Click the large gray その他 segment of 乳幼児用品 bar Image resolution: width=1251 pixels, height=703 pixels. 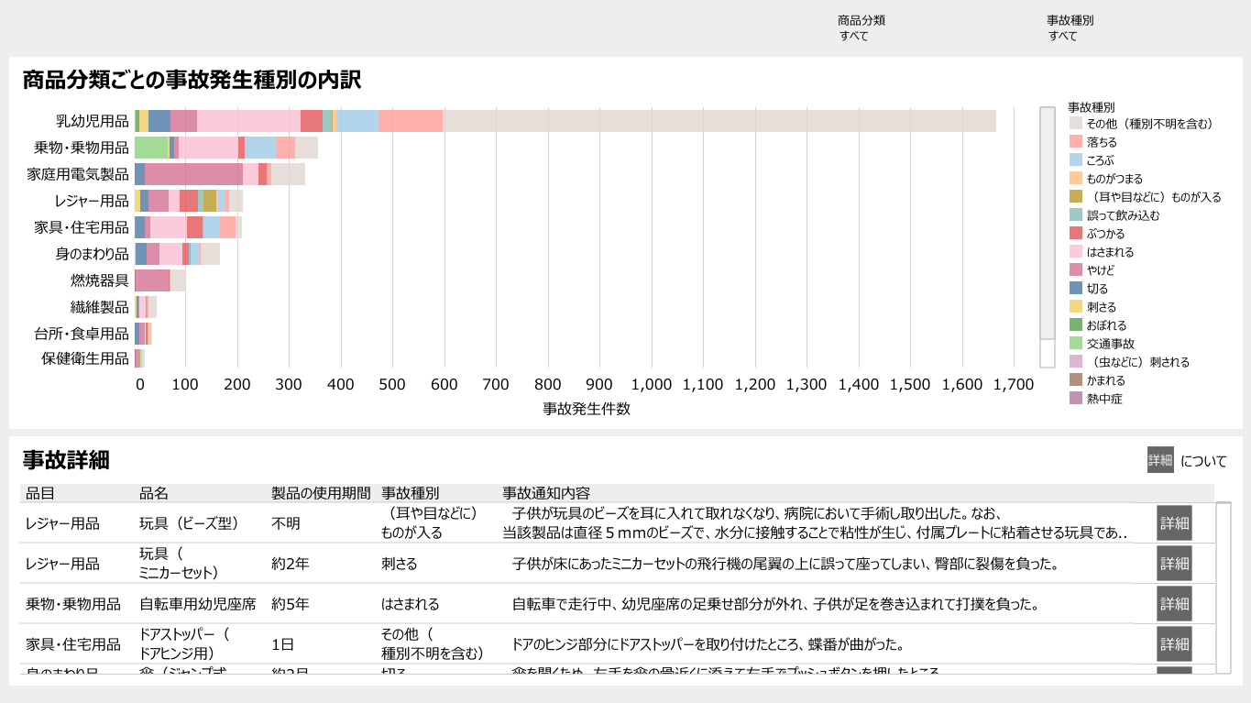coord(719,121)
